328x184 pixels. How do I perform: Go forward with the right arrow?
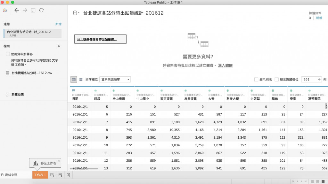(x=25, y=10)
